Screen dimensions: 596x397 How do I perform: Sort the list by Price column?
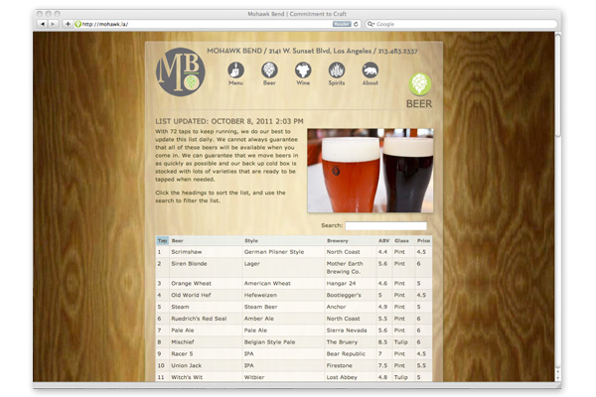tap(423, 240)
